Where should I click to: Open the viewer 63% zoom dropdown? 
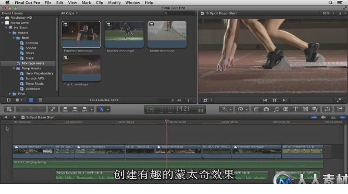click(x=328, y=13)
